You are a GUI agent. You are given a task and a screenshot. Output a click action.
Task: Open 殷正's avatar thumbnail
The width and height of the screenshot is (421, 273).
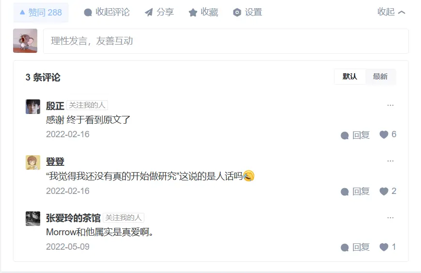(33, 107)
